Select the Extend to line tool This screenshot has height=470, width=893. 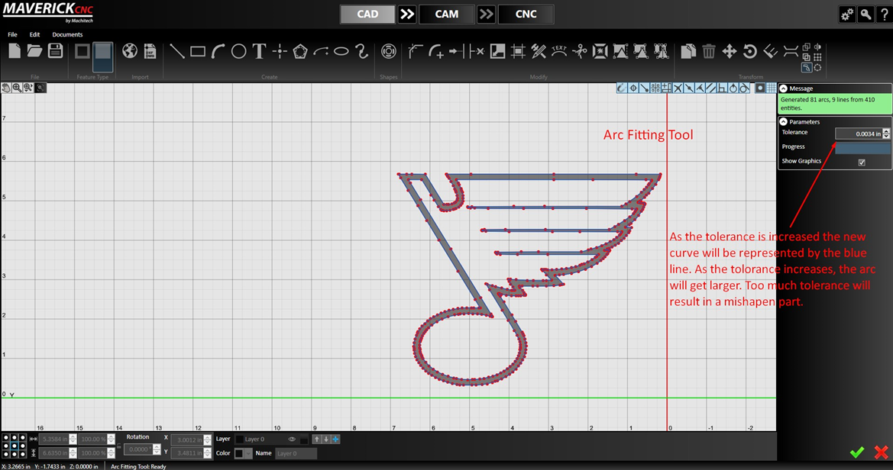click(x=457, y=52)
